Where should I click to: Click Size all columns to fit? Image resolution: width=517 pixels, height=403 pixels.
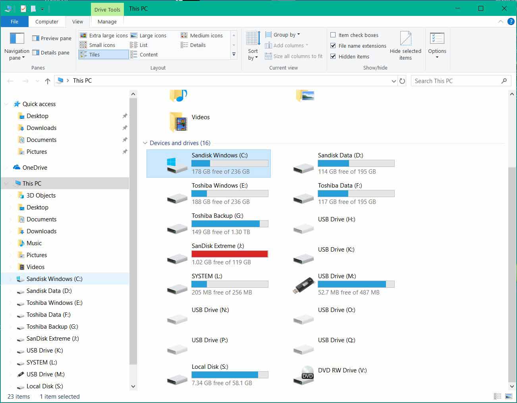[294, 56]
